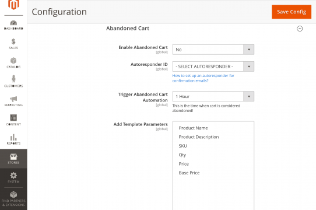Image resolution: width=316 pixels, height=210 pixels.
Task: Click the Trigger Abandoned Cart Automation label
Action: click(x=143, y=97)
